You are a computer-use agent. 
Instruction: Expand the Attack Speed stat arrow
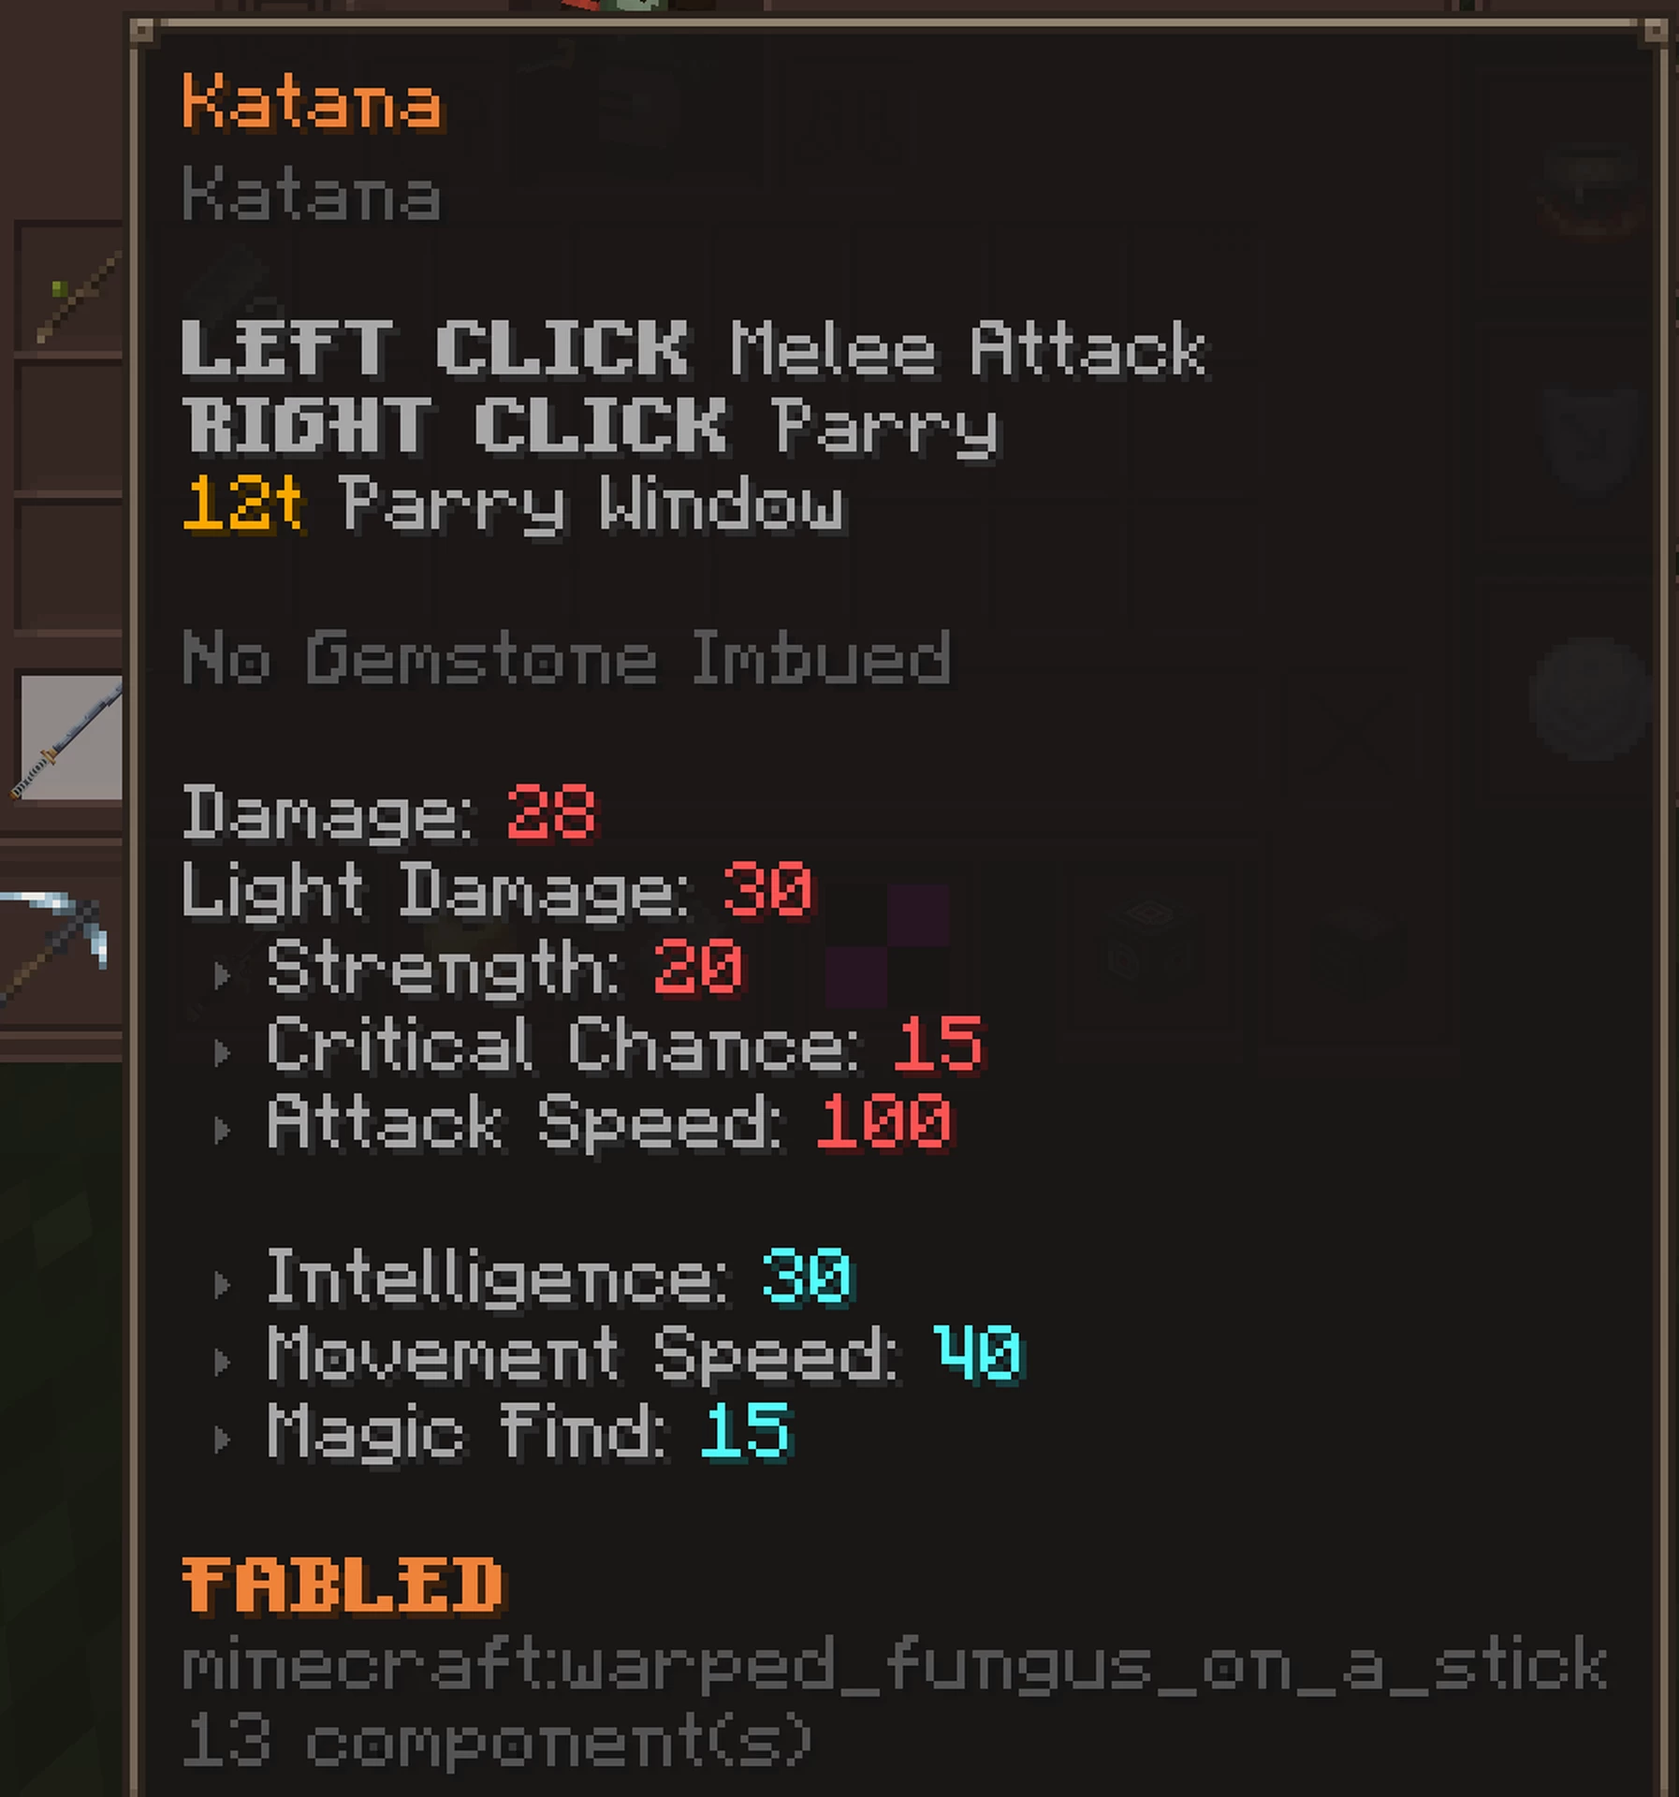(x=222, y=1131)
